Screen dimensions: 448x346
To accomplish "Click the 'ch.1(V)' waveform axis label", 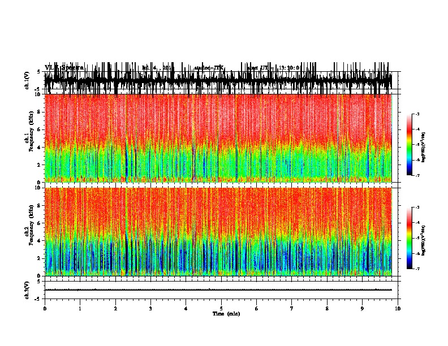I will click(27, 80).
